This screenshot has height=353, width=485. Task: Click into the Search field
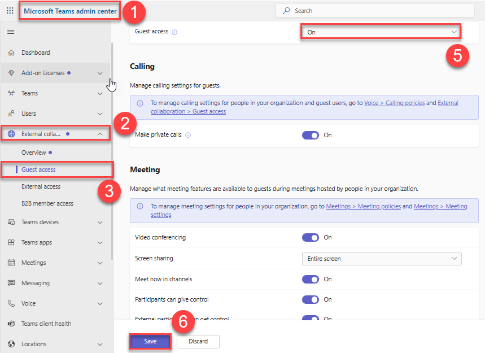(x=375, y=11)
